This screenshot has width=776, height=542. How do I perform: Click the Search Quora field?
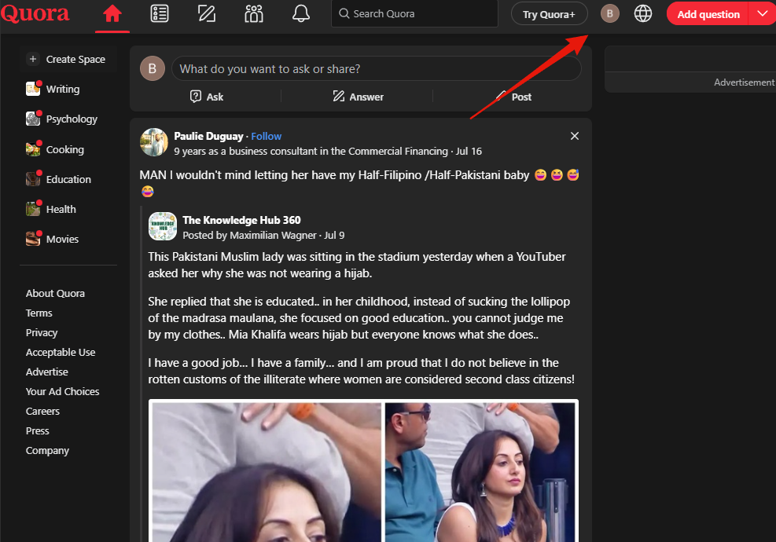click(414, 14)
